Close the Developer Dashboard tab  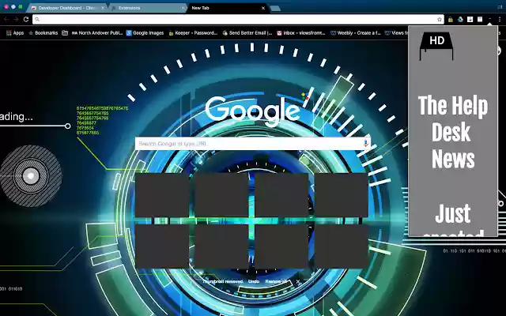coord(103,8)
